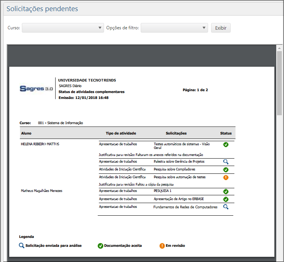The height and width of the screenshot is (262, 284).
Task: Click green check for Apresentação de Artigo no ERBASE
Action: pos(226,199)
